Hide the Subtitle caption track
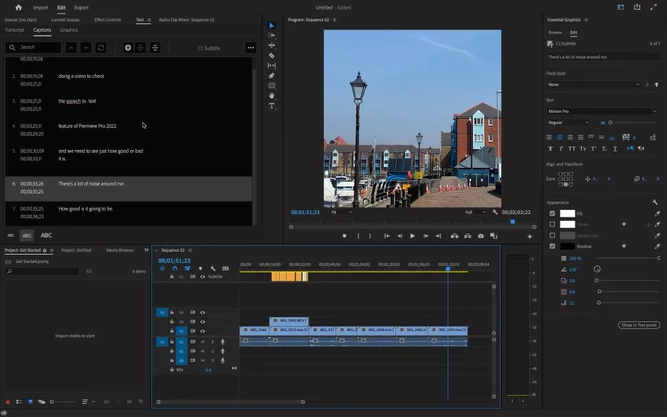Viewport: 667px width, 417px height. tap(202, 277)
